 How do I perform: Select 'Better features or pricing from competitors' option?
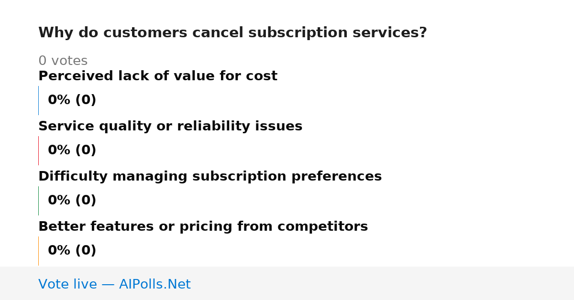click(203, 227)
